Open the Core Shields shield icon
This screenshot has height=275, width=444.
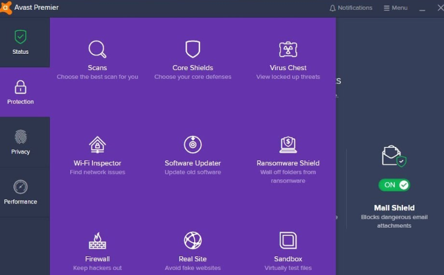tap(193, 49)
